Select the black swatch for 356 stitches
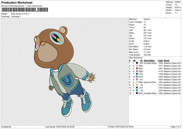 click(137, 63)
